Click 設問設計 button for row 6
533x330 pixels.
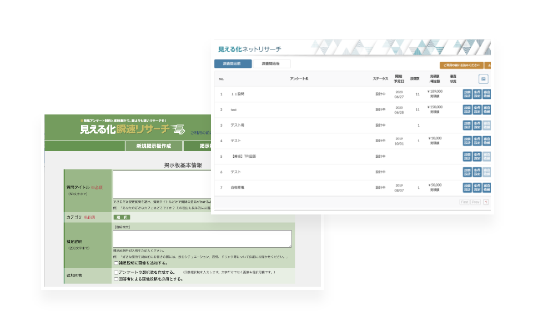click(x=467, y=172)
